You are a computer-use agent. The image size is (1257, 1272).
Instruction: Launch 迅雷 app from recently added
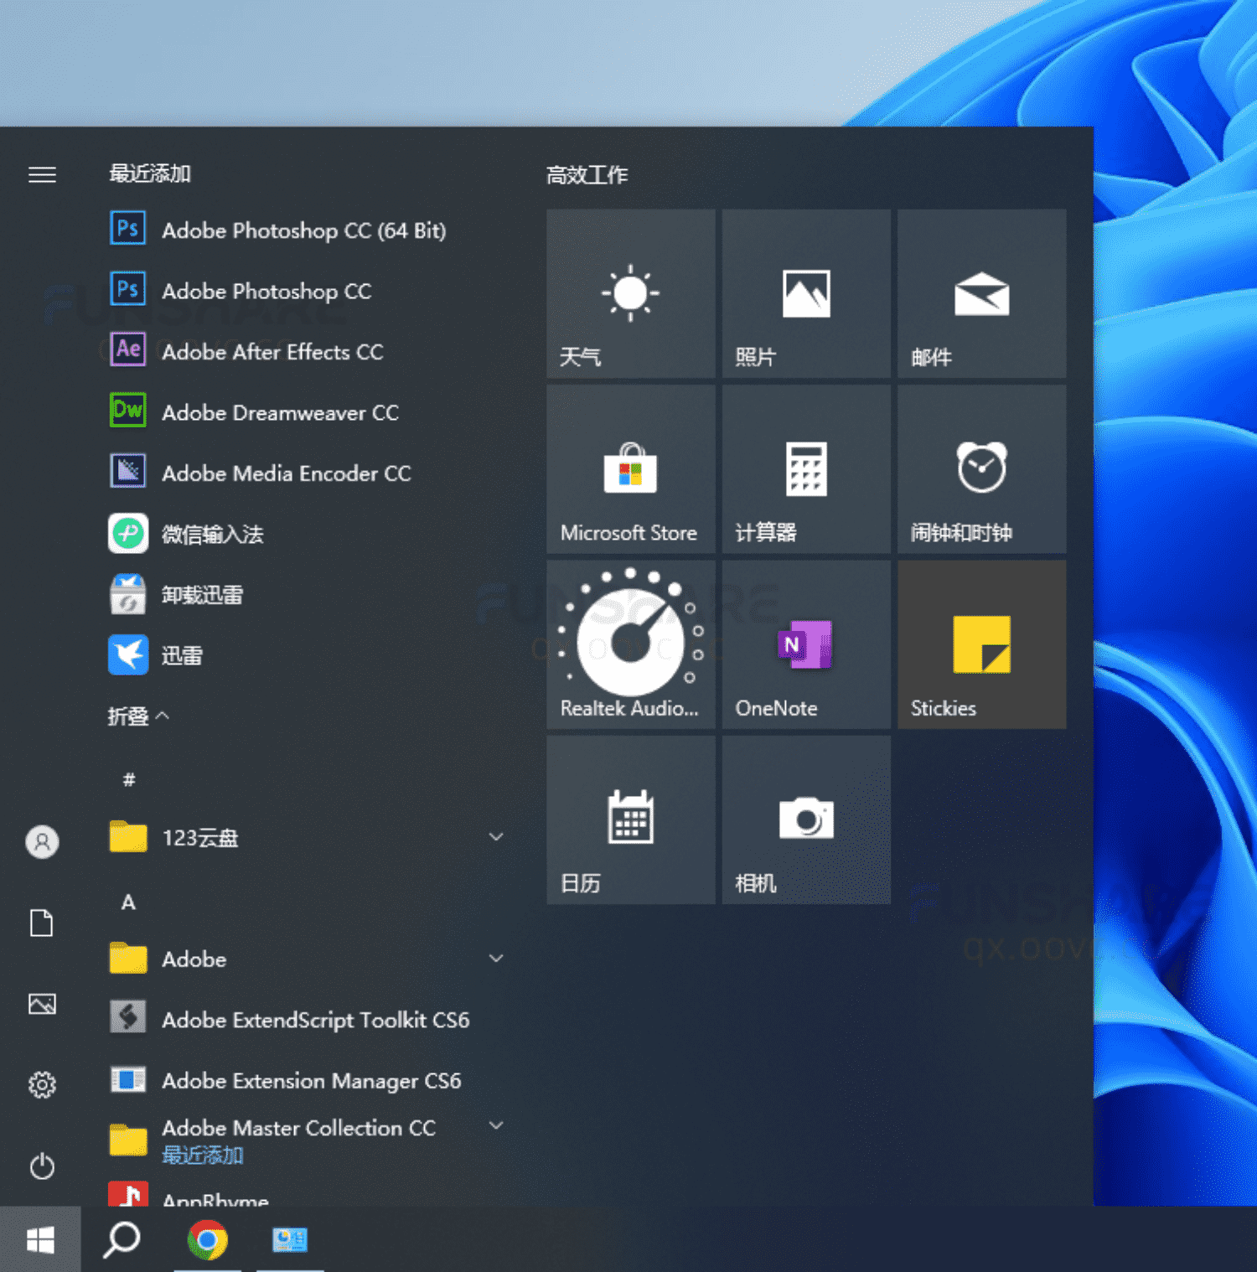point(306,655)
